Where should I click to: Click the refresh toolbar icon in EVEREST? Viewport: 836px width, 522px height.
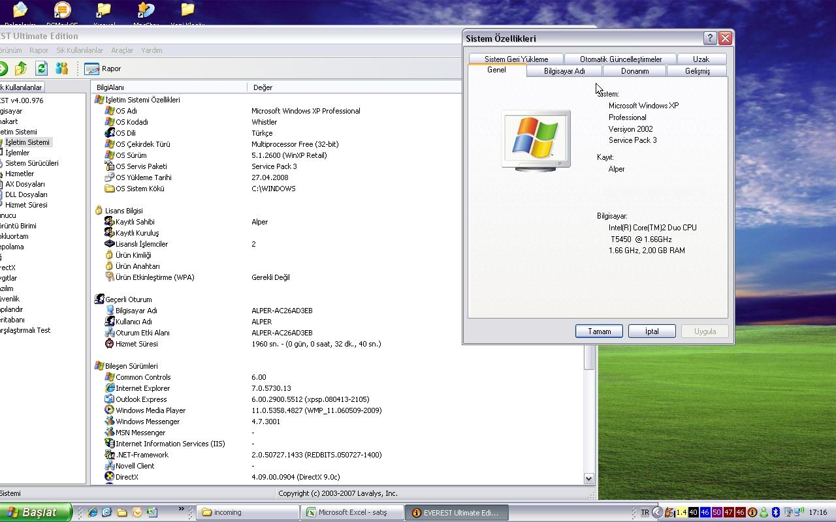coord(41,69)
